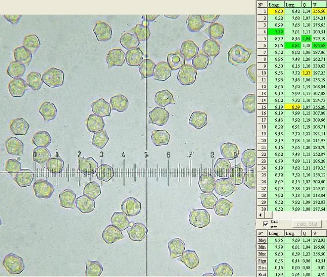Select measurement row number 1
Image resolution: width=327 pixels, height=277 pixels.
(x=262, y=10)
